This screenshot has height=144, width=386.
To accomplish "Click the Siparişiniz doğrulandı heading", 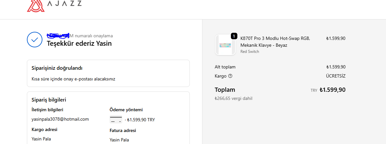I will 57,68.
